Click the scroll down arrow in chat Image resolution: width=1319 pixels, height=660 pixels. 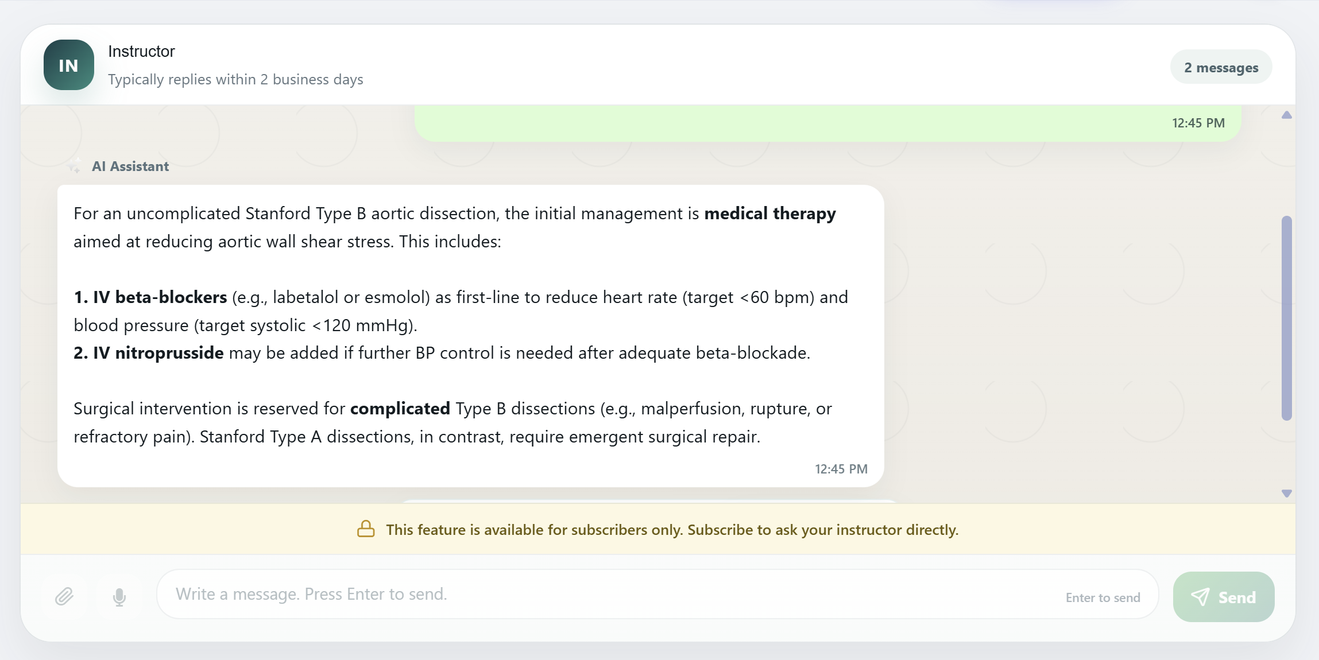click(1287, 494)
